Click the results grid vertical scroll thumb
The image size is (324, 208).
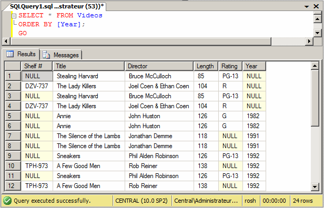pyautogui.click(x=315, y=98)
